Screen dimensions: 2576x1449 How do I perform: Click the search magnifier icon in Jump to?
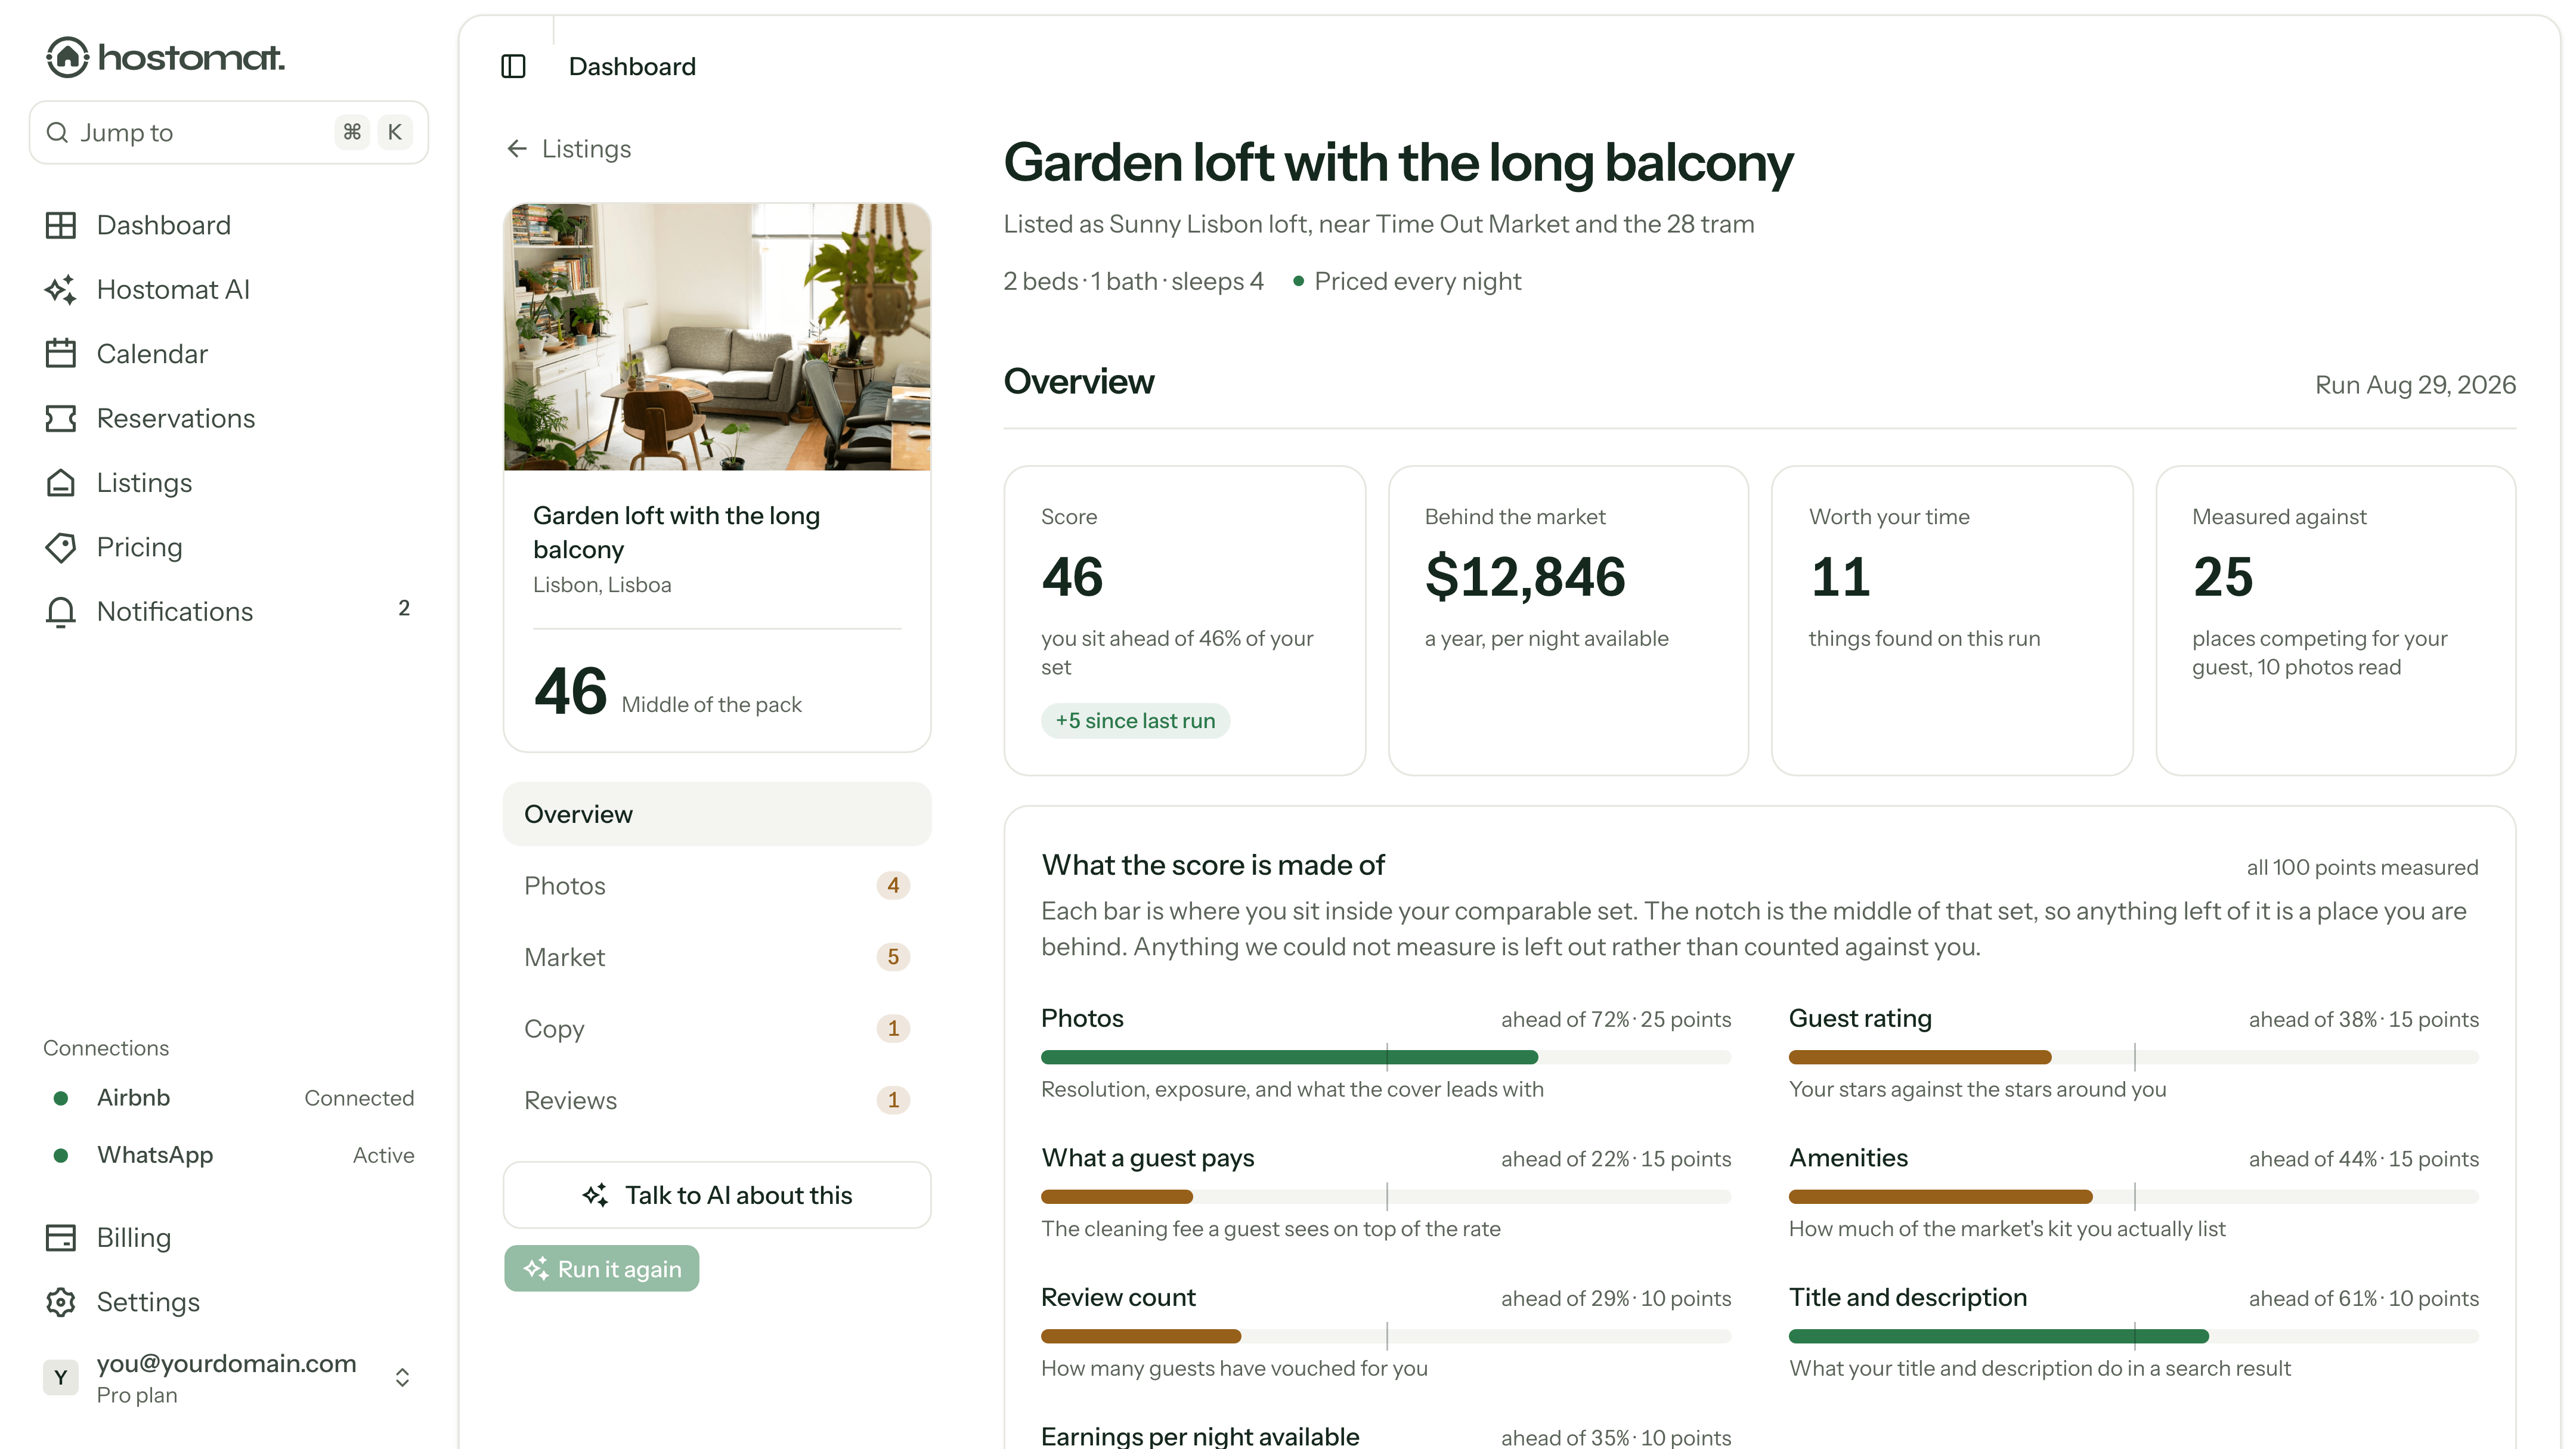click(57, 132)
